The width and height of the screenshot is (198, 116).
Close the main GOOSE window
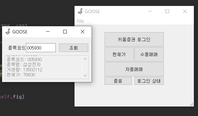pyautogui.click(x=185, y=11)
